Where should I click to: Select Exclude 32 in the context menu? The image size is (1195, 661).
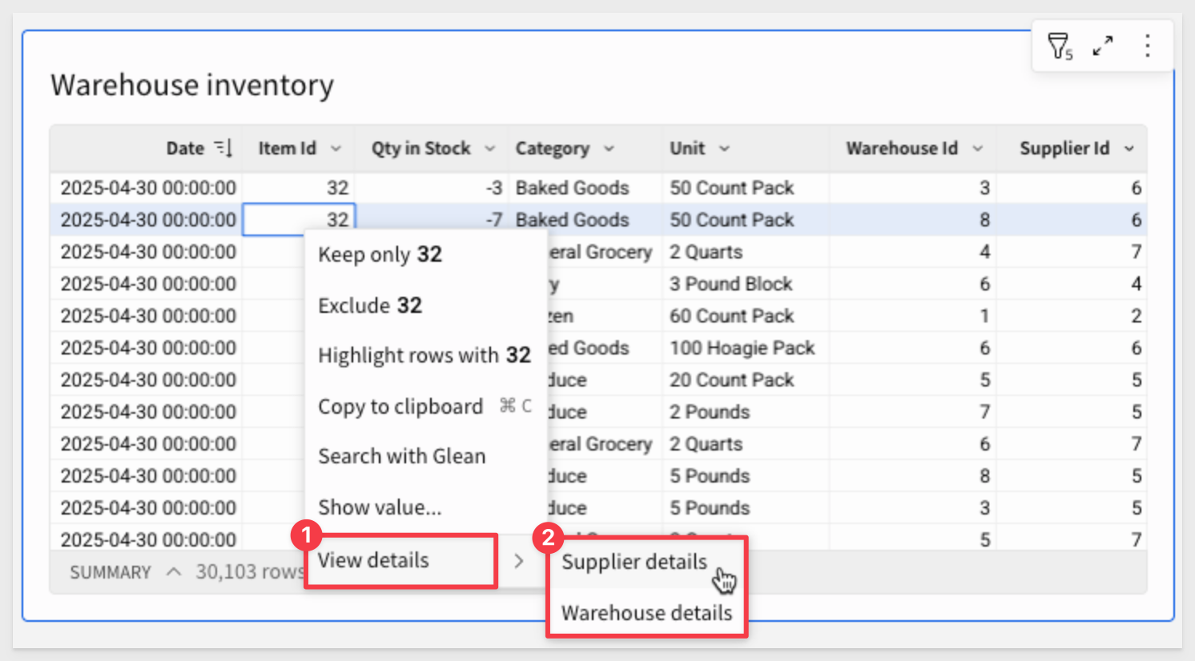point(370,306)
